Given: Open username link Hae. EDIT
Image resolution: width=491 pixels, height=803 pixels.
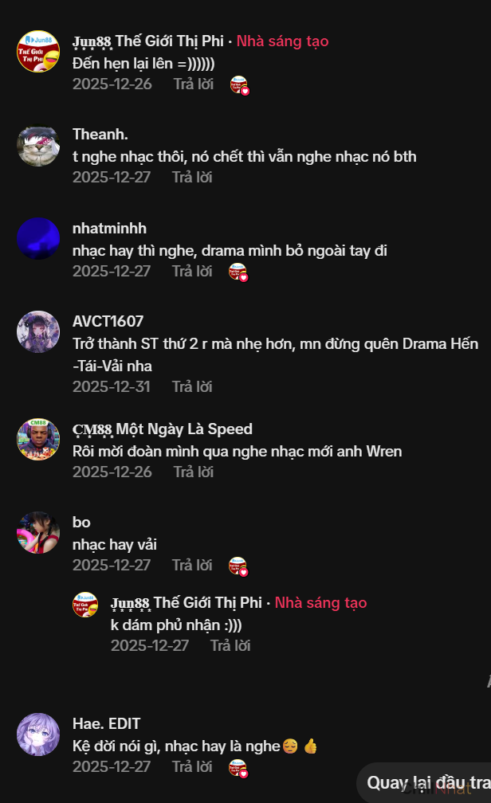Looking at the screenshot, I should [x=106, y=723].
